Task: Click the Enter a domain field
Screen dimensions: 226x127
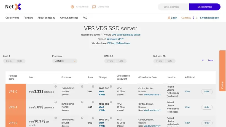Action: tap(173, 7)
